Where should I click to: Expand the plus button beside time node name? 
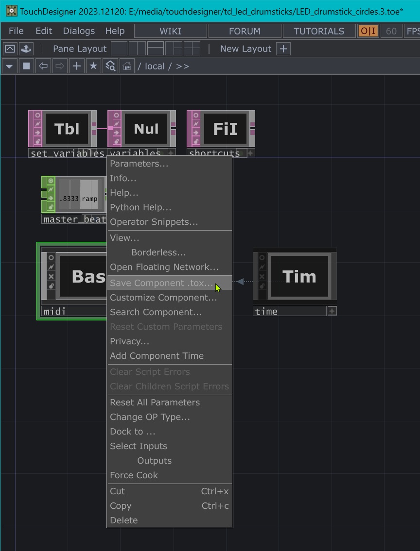coord(332,311)
